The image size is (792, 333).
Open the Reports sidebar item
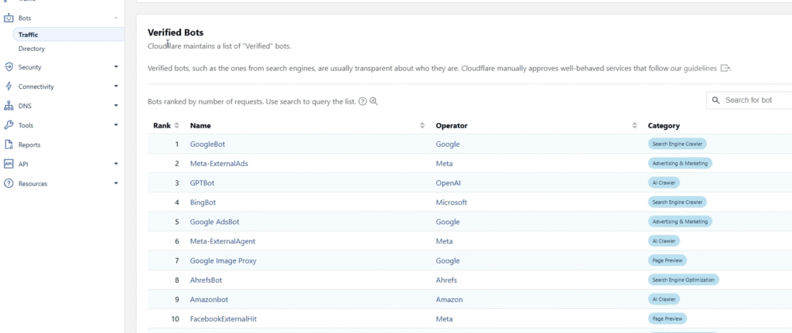[x=29, y=144]
